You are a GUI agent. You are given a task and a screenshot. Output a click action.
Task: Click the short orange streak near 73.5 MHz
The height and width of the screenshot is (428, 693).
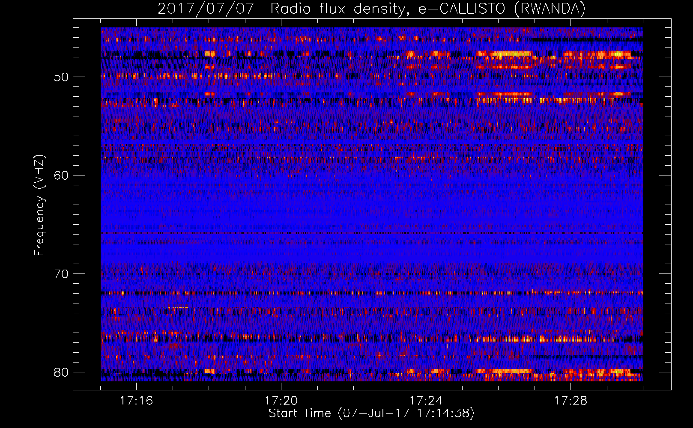click(x=176, y=307)
